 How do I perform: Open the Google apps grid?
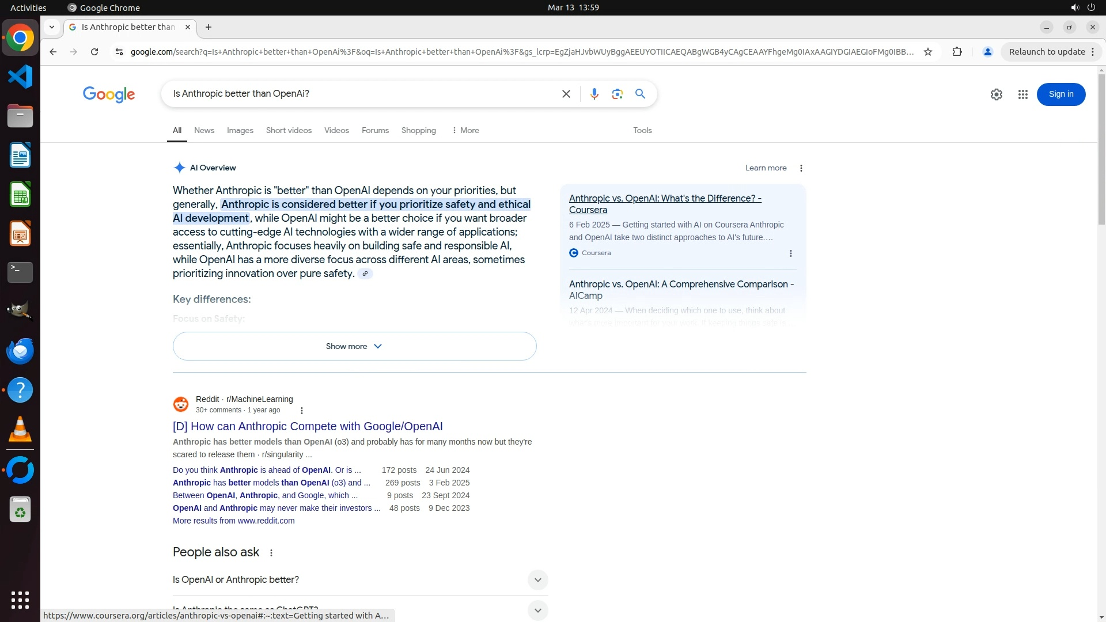(x=1022, y=94)
